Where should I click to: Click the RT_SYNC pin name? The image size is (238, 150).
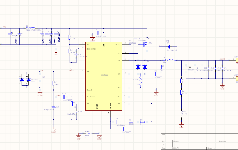tap(91, 97)
